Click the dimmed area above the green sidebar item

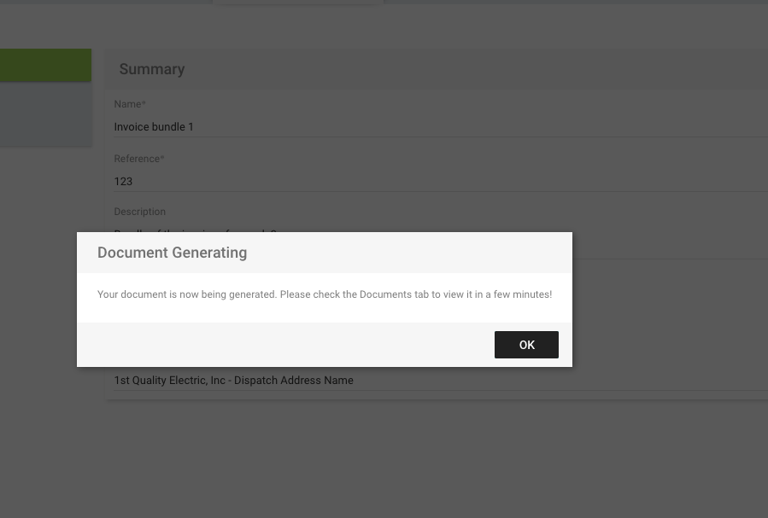tap(45, 26)
